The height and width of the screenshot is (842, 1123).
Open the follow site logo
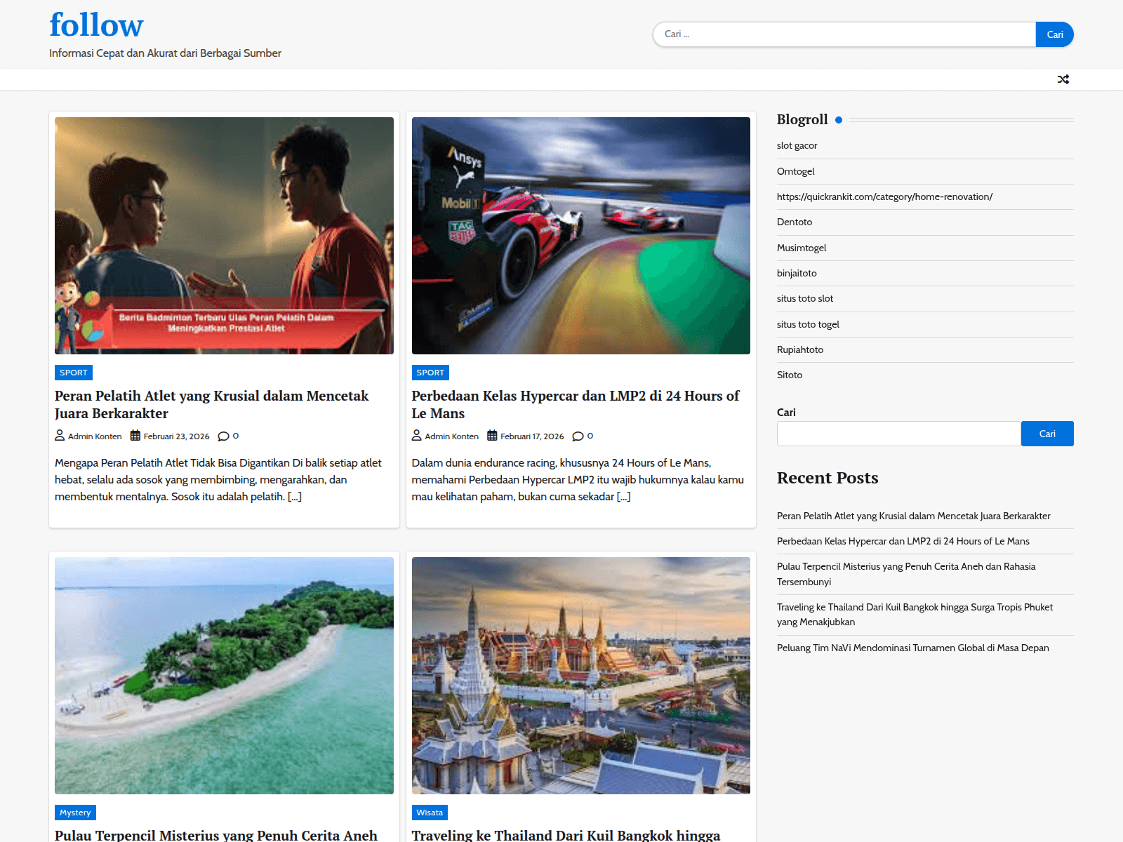click(96, 25)
